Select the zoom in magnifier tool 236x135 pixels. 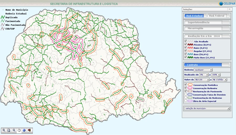pyautogui.click(x=4, y=130)
